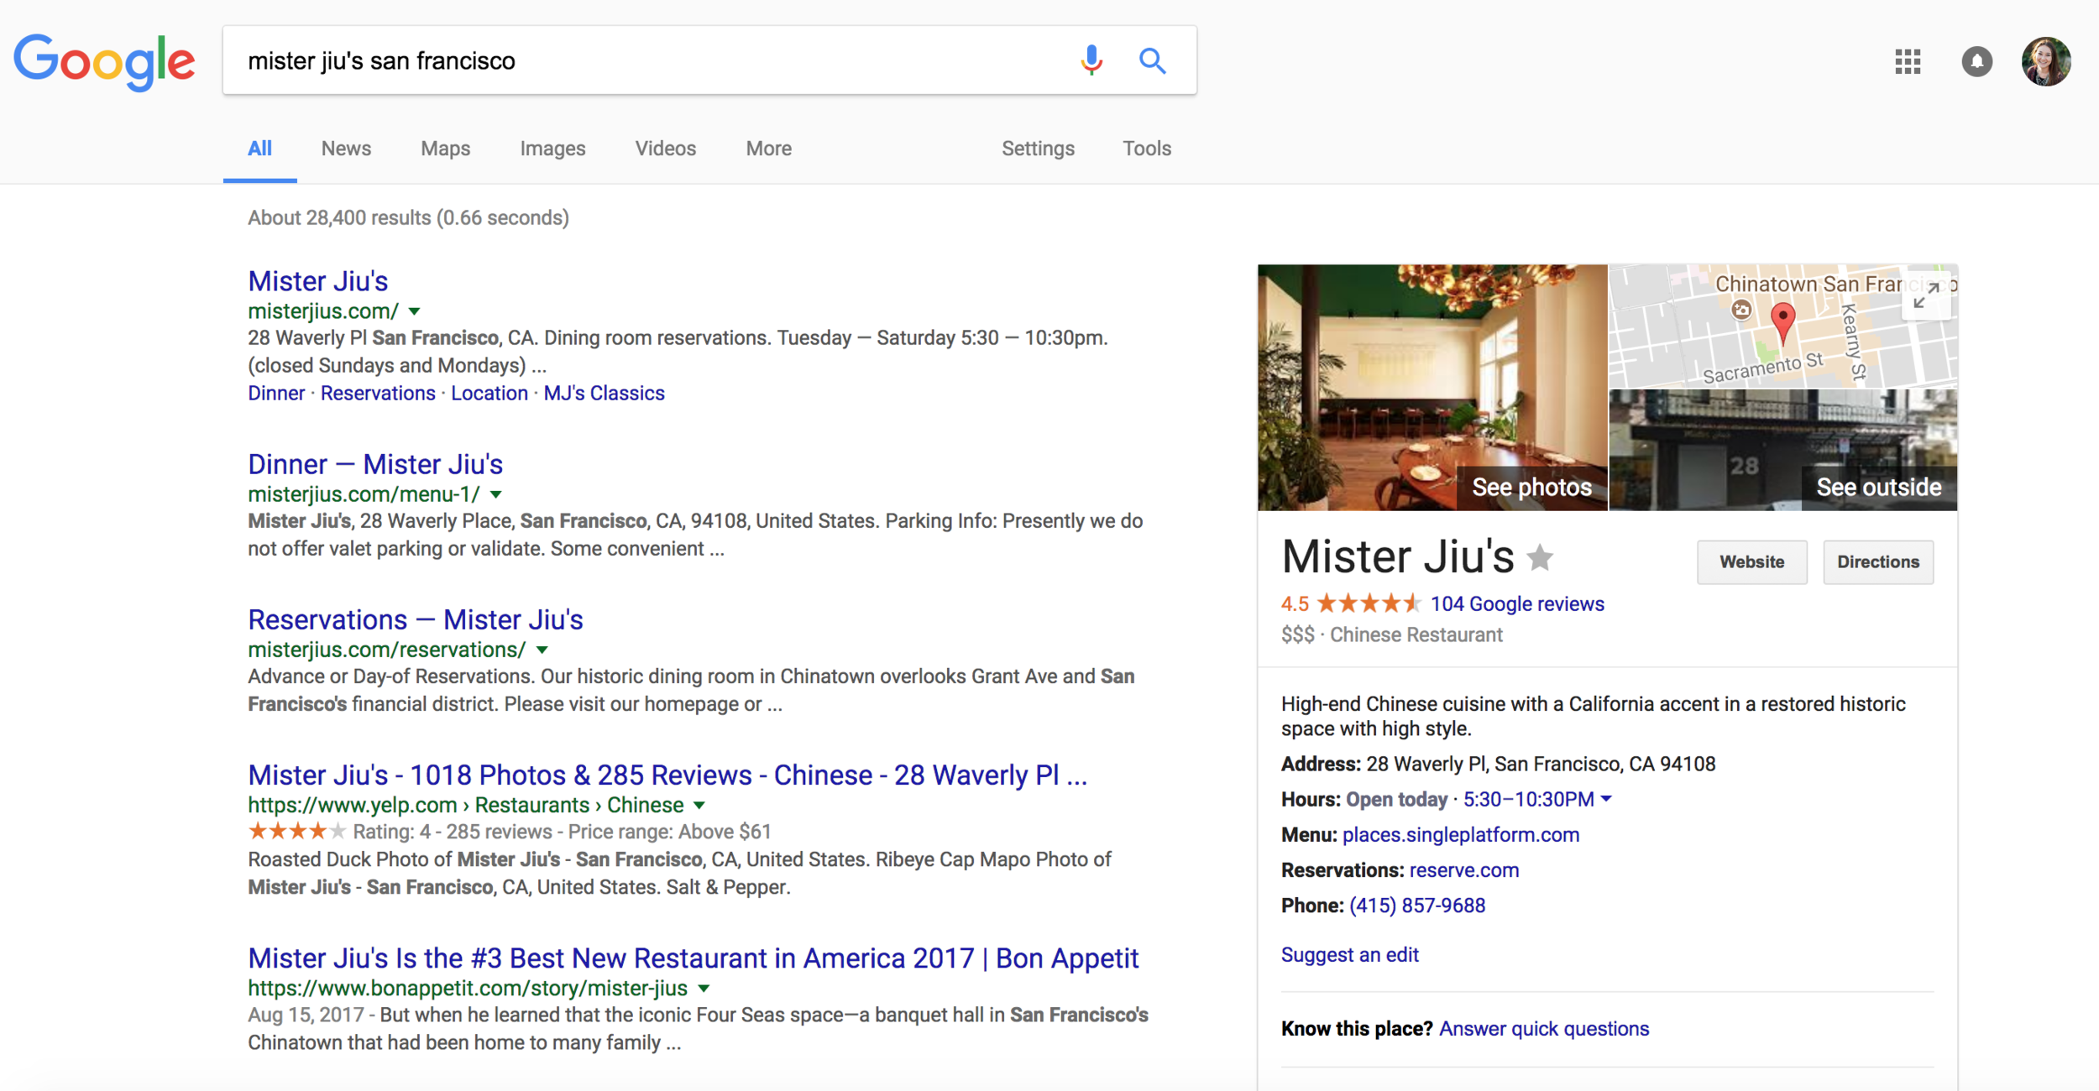This screenshot has height=1091, width=2099.
Task: Click the Location sitelink
Action: (489, 393)
